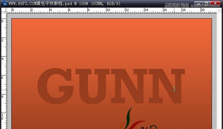Maximize the document window
The image size is (223, 129).
(207, 3)
